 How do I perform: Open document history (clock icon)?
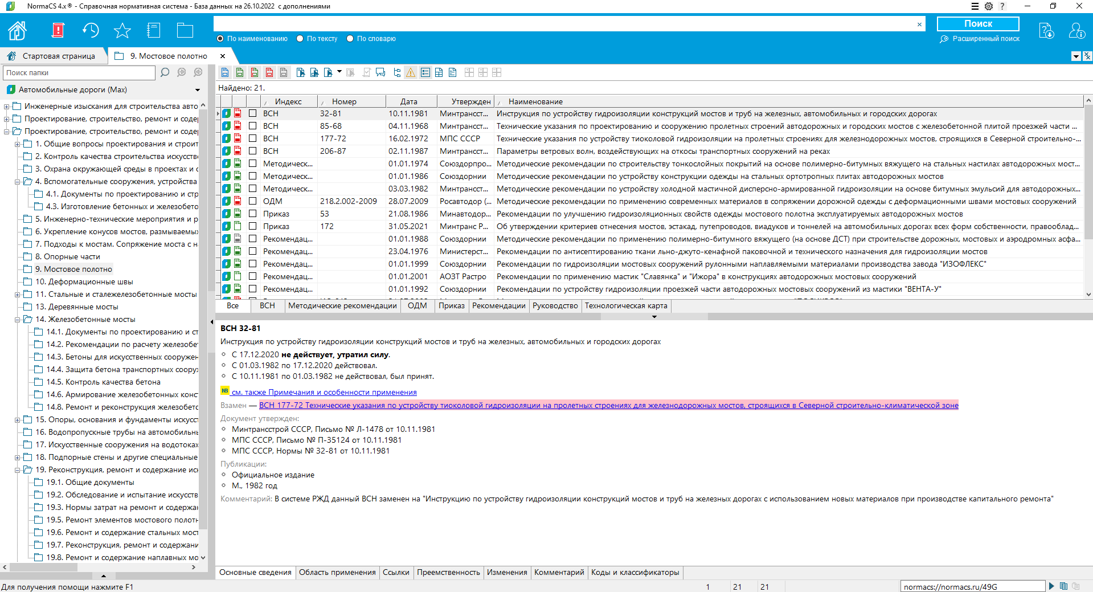(91, 30)
